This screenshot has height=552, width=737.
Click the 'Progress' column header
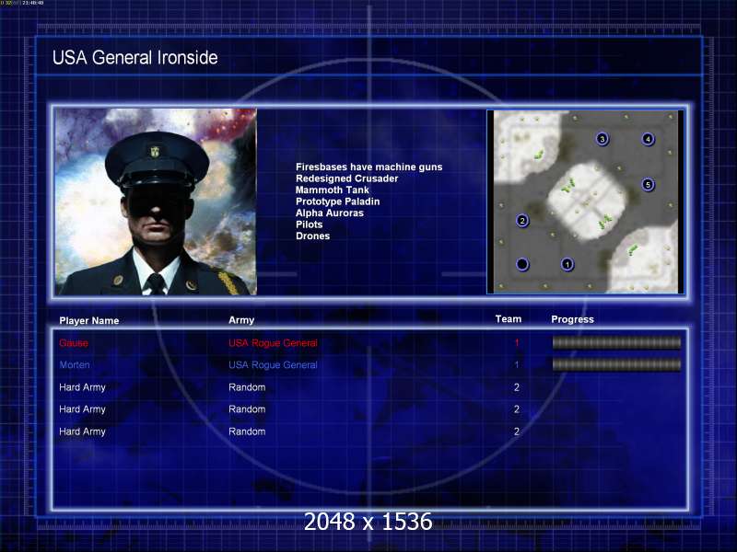[x=572, y=319]
